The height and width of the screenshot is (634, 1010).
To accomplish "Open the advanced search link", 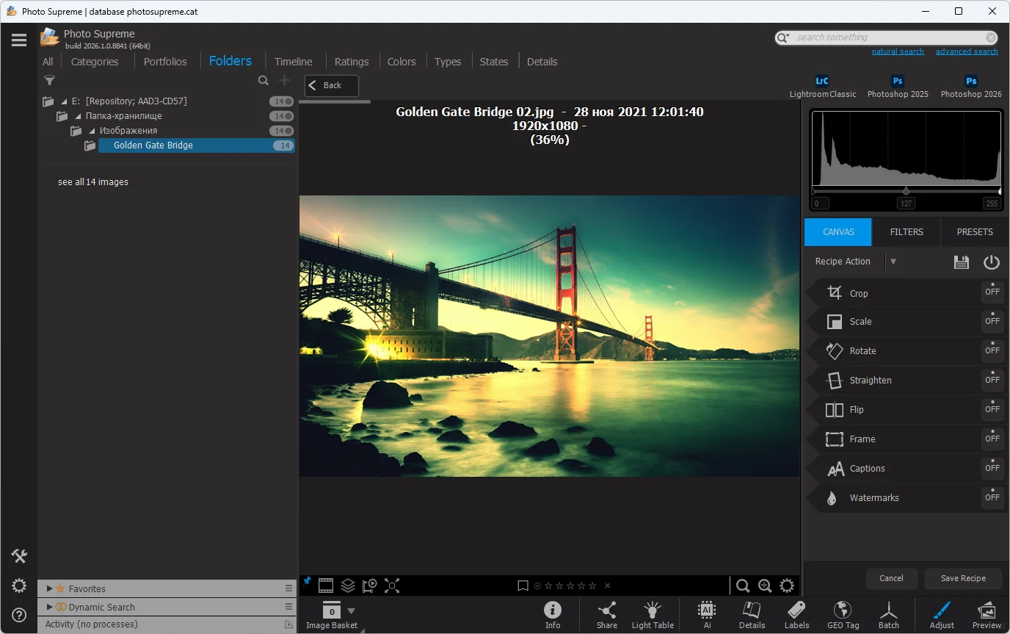I will pyautogui.click(x=966, y=51).
